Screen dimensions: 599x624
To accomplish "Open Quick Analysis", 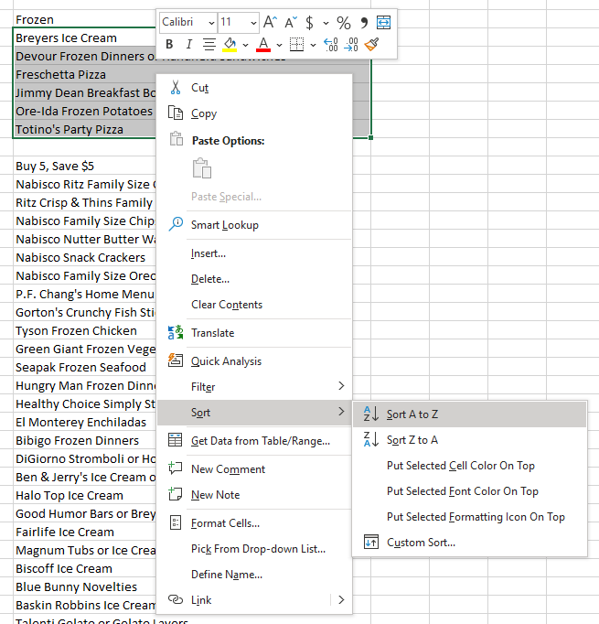I will (254, 361).
